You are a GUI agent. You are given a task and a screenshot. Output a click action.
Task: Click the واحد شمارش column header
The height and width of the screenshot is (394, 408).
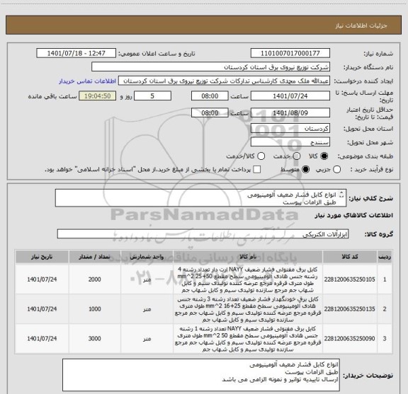pyautogui.click(x=147, y=257)
